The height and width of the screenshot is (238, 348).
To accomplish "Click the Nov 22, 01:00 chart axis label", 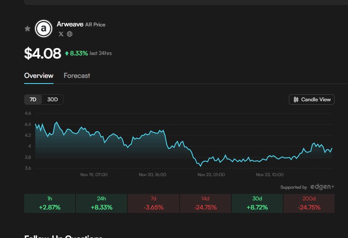I will 211,175.
